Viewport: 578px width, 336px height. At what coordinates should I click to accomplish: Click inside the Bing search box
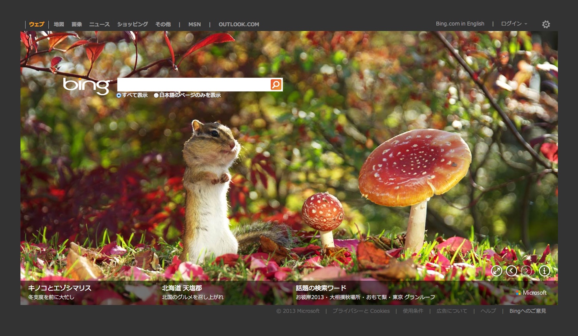193,84
